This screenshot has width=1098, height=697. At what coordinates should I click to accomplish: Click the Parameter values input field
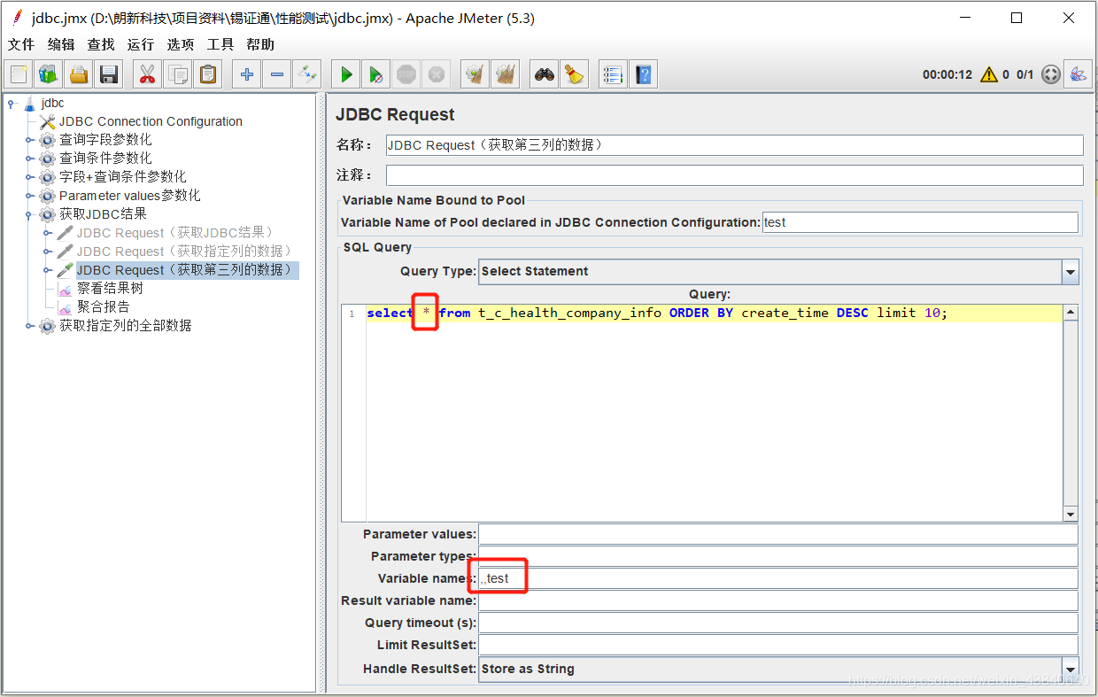click(778, 534)
